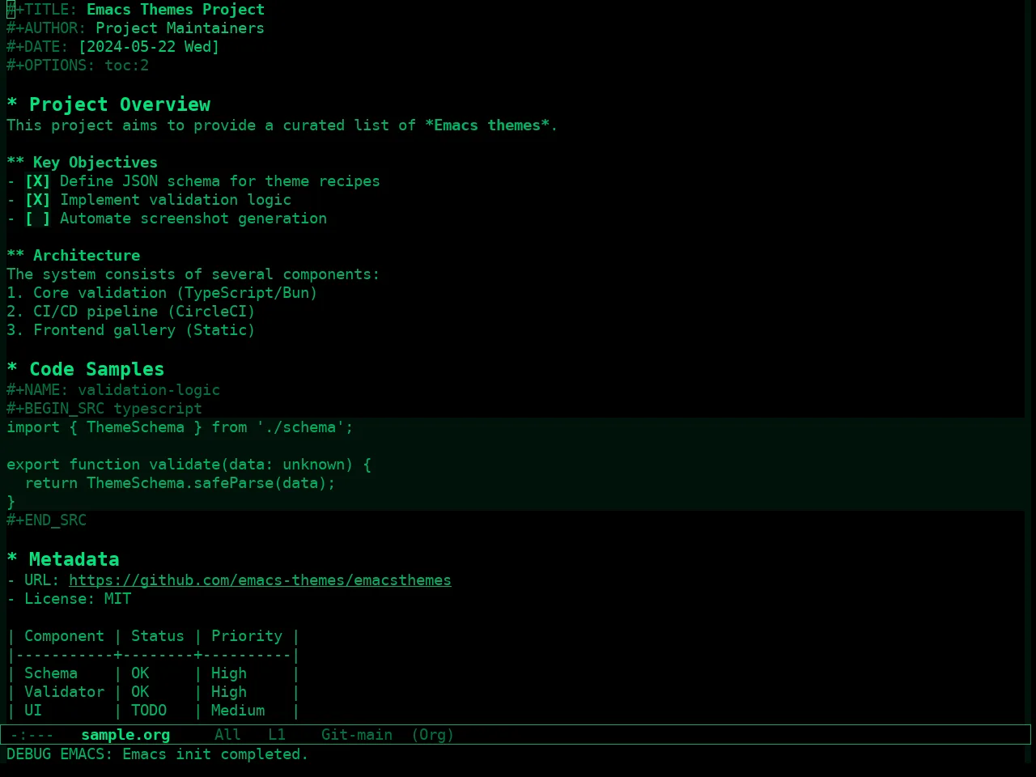
Task: Click 'Git-main' version control indicator
Action: [x=357, y=735]
